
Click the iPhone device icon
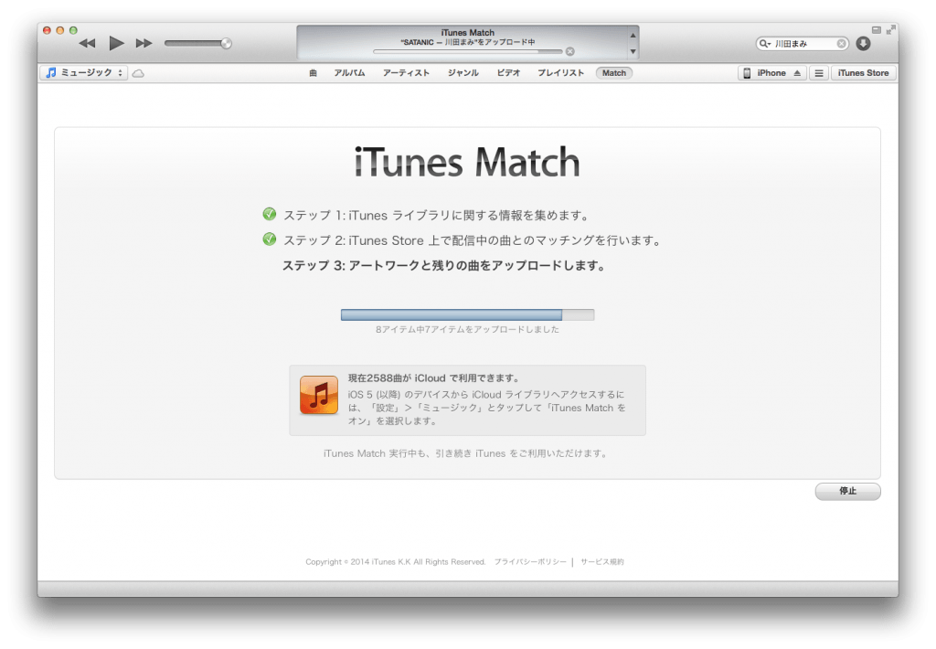[x=747, y=73]
